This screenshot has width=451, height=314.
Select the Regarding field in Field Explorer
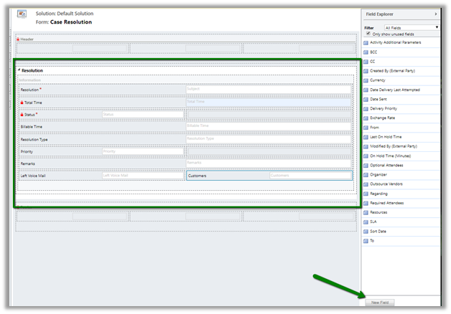tap(378, 194)
